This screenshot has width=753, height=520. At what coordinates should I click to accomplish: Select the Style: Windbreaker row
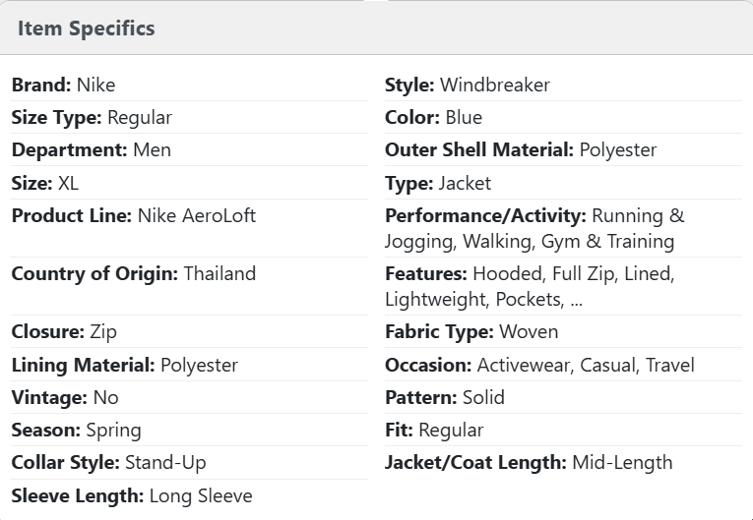563,85
